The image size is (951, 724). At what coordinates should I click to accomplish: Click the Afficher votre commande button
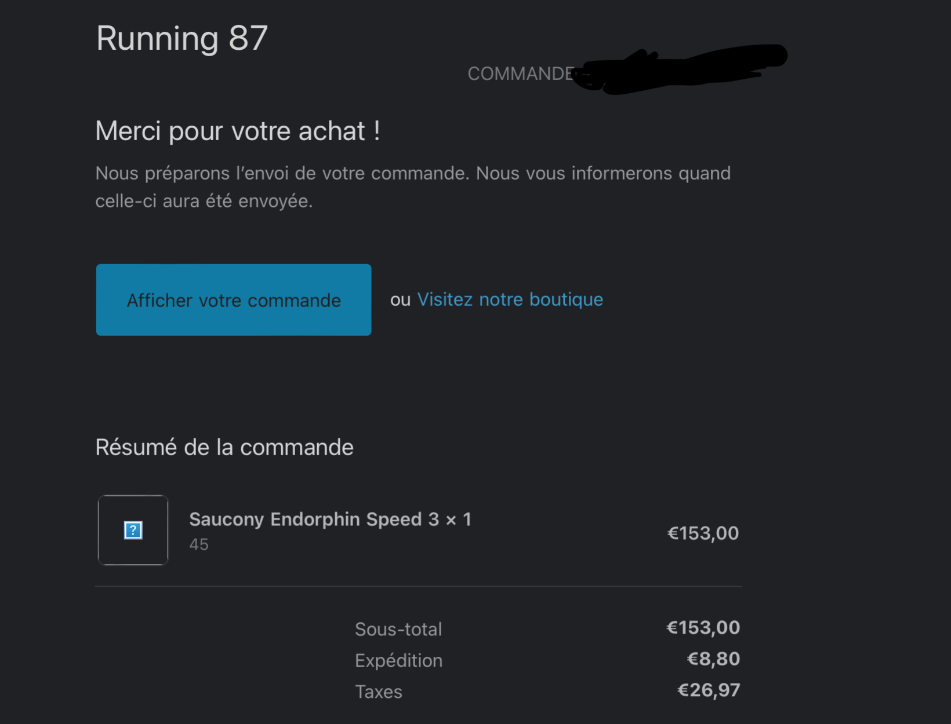(x=234, y=300)
